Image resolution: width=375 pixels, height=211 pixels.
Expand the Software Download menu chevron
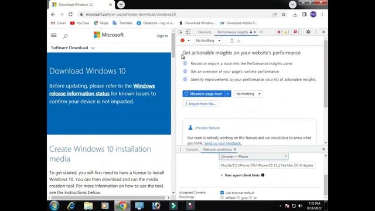[93, 48]
